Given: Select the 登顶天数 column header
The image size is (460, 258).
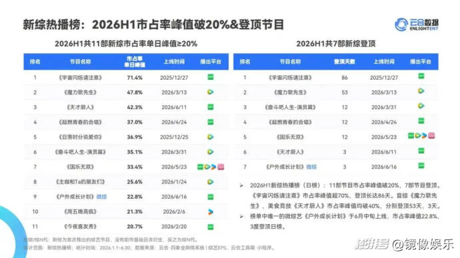Looking at the screenshot, I should (345, 62).
